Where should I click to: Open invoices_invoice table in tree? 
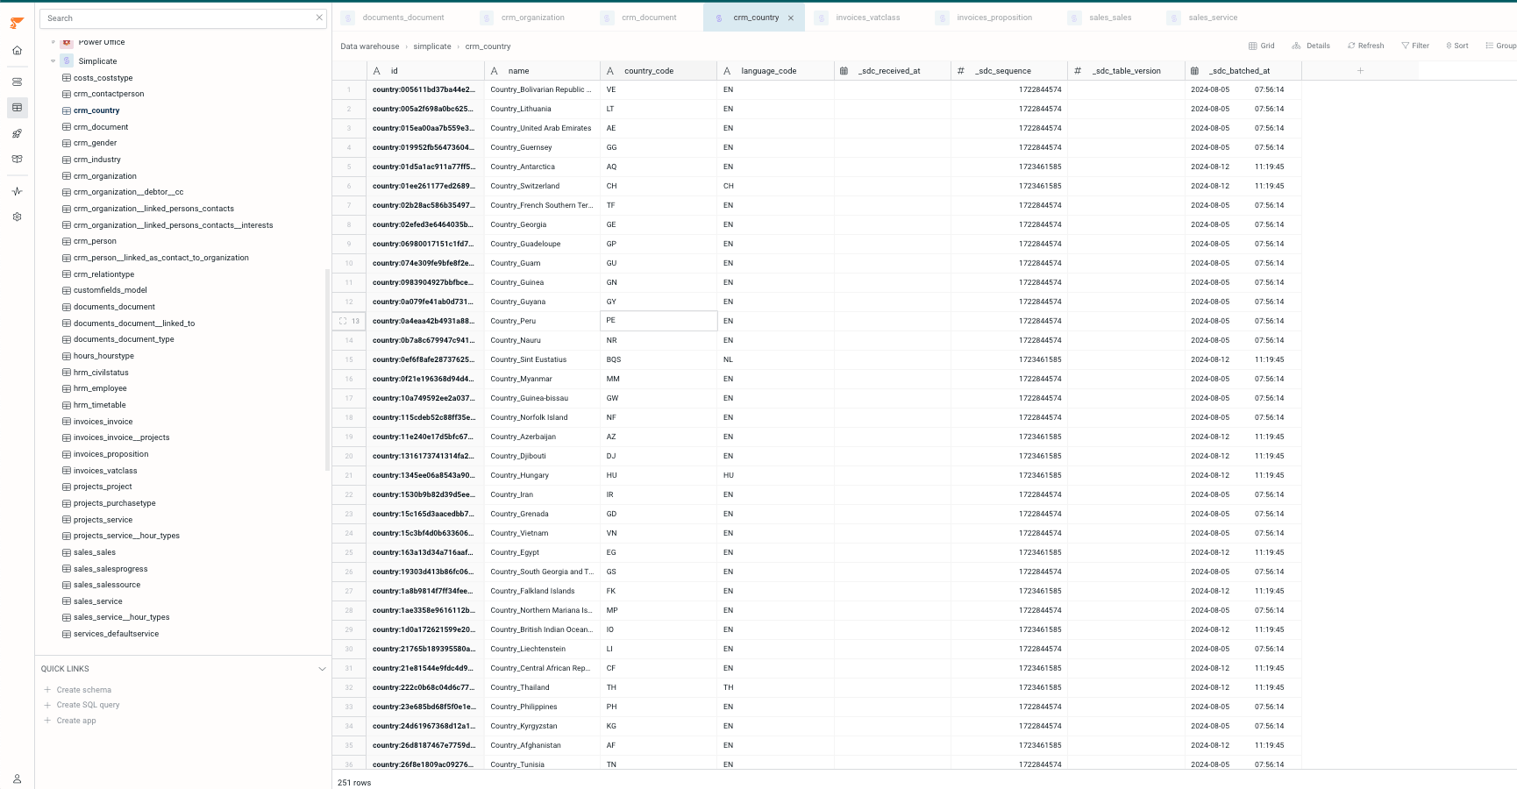coord(103,422)
